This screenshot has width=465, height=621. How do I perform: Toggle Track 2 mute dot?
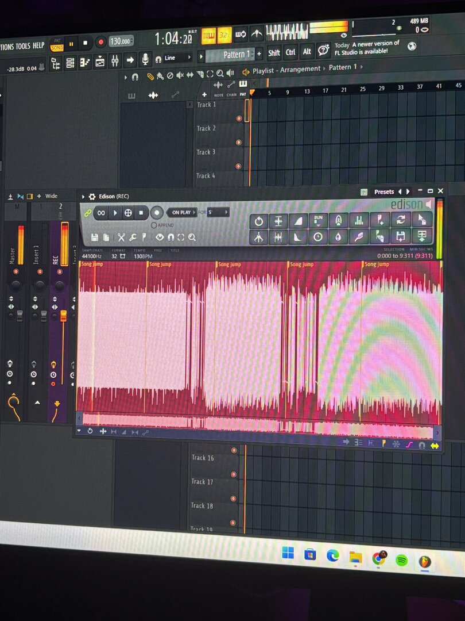[239, 142]
